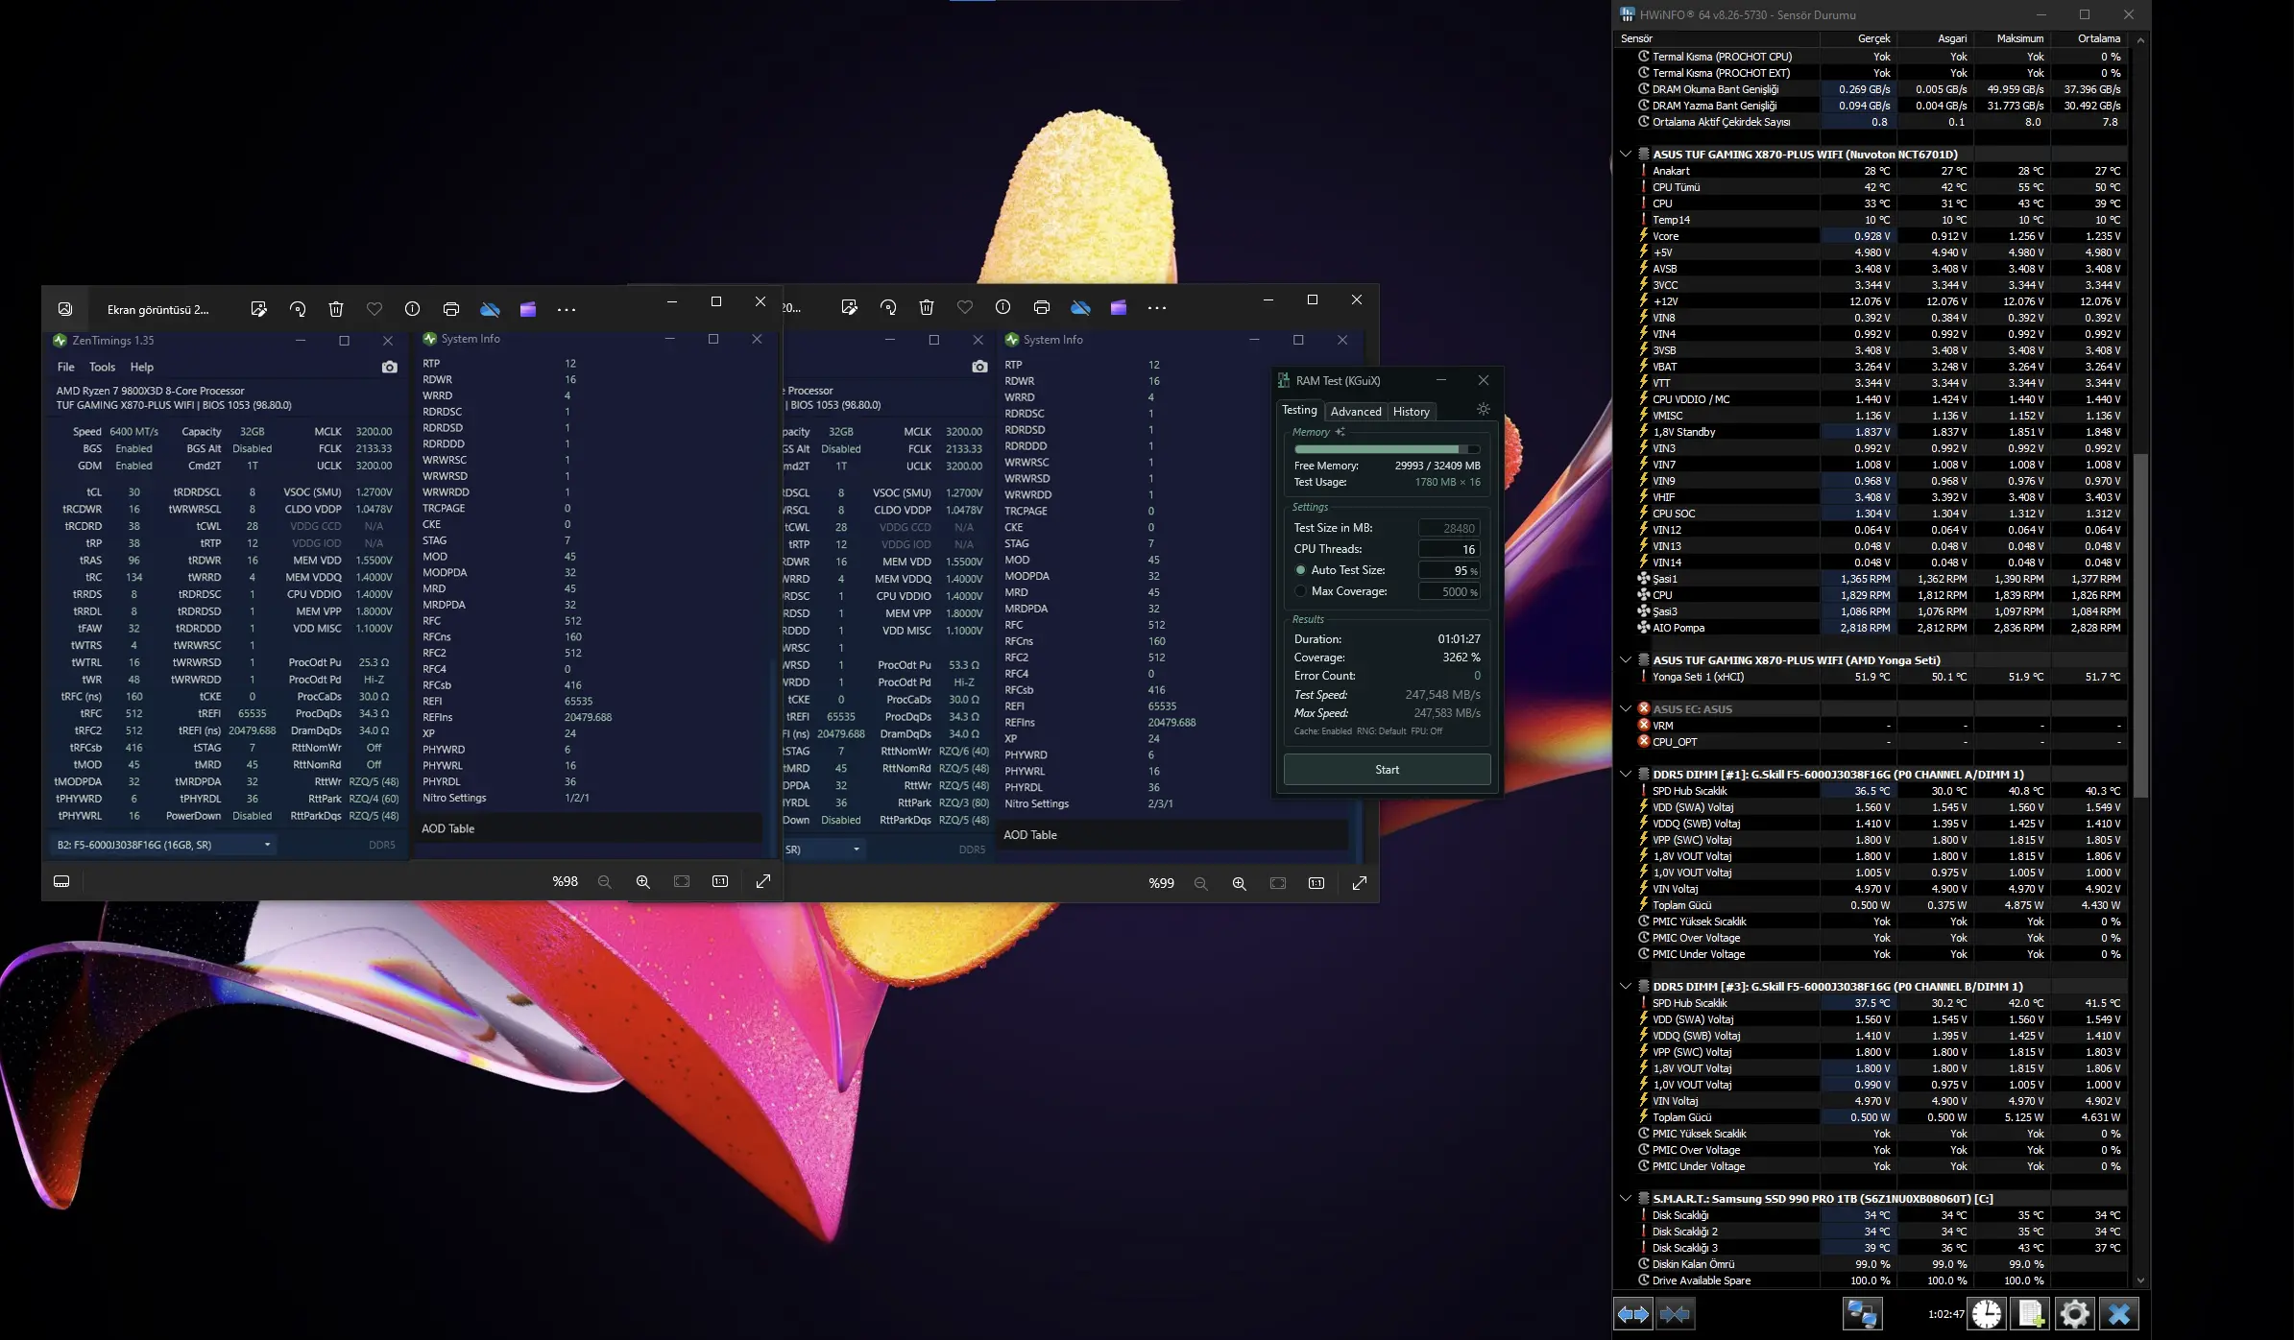Click the Max Coverage percent field

click(x=1449, y=591)
